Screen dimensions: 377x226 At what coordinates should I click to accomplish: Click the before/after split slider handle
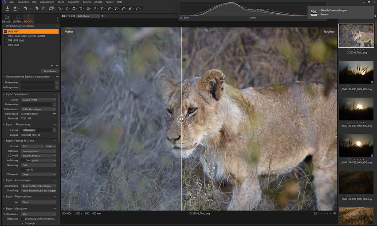click(181, 119)
